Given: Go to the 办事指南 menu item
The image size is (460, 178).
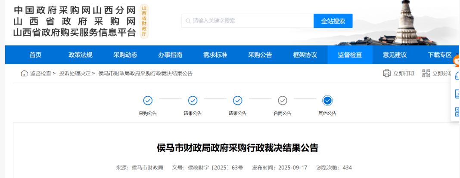Looking at the screenshot, I should (170, 55).
